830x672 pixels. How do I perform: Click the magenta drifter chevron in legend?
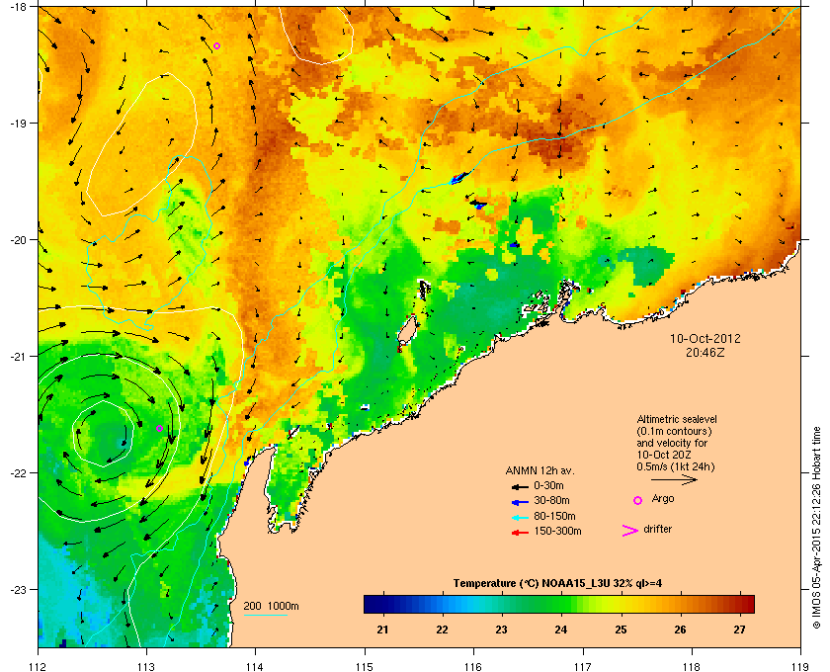(x=630, y=531)
